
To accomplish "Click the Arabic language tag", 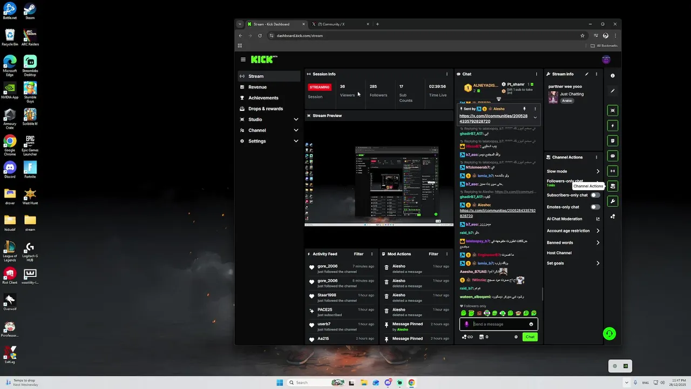I will [x=567, y=100].
